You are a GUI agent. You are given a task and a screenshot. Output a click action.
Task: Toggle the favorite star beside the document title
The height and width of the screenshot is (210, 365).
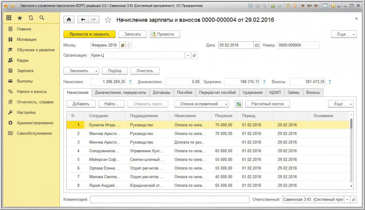tap(108, 19)
